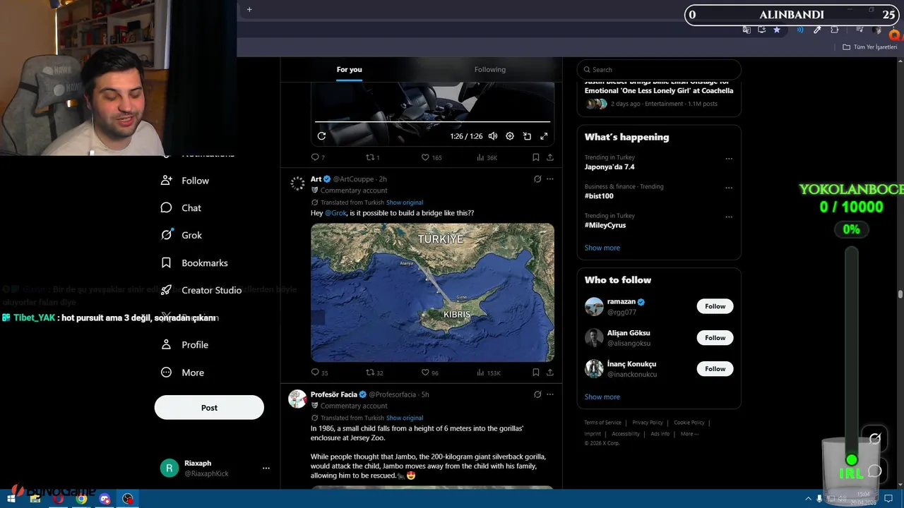Open Grok in the sidebar
The width and height of the screenshot is (904, 508).
[182, 235]
